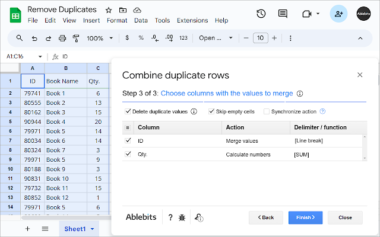Viewport: 380px width, 237px height.
Task: Go Back to the previous step
Action: tap(265, 217)
